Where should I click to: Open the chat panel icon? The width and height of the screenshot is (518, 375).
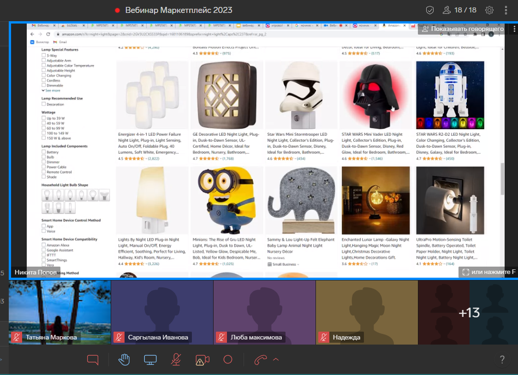93,360
